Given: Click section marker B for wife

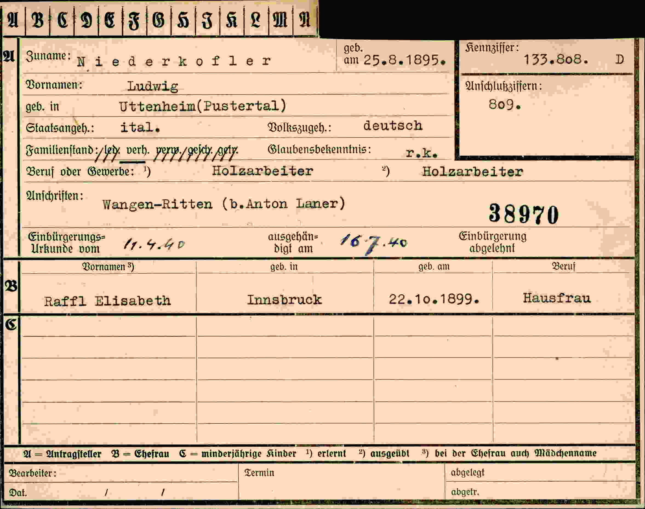Looking at the screenshot, I should click(x=11, y=286).
